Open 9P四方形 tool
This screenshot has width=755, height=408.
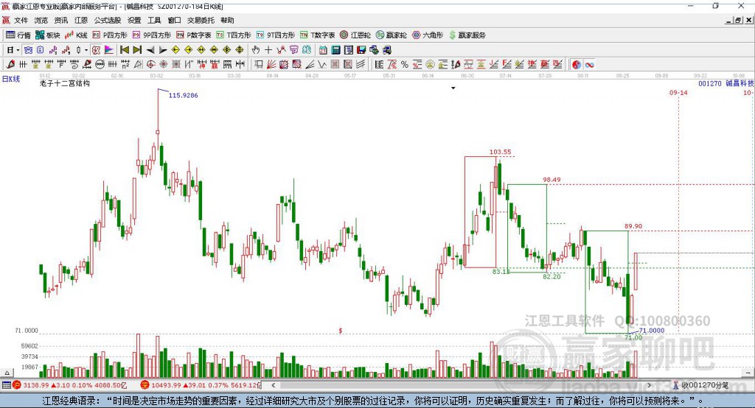coord(152,35)
